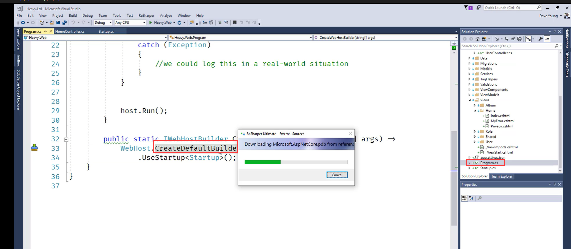Collapse the code block at line 32
Image resolution: width=571 pixels, height=249 pixels.
click(x=66, y=139)
